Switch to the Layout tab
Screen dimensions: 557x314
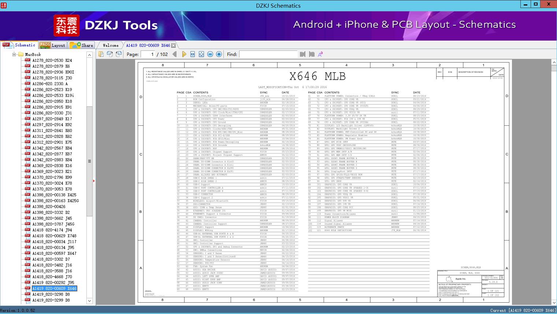(52, 45)
